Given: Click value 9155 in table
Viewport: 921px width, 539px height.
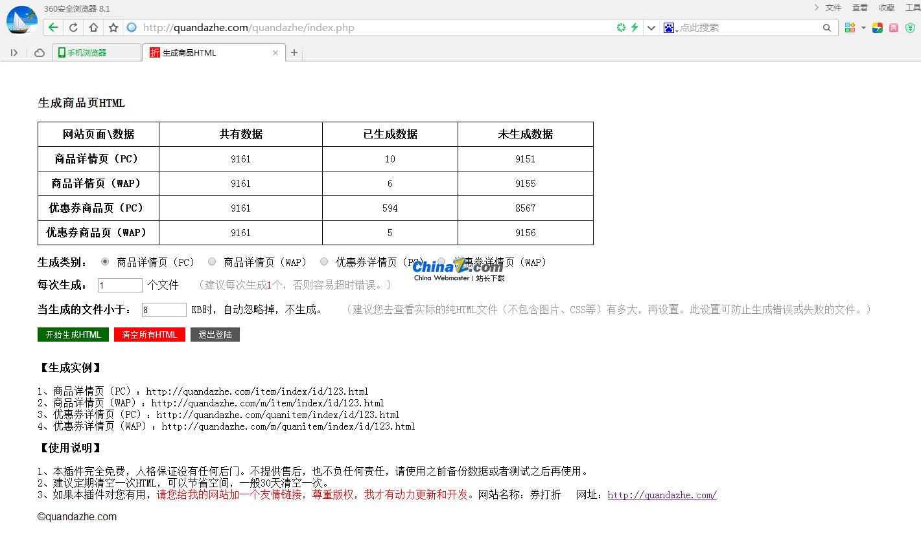Looking at the screenshot, I should [x=526, y=184].
